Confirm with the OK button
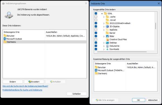 139,100
